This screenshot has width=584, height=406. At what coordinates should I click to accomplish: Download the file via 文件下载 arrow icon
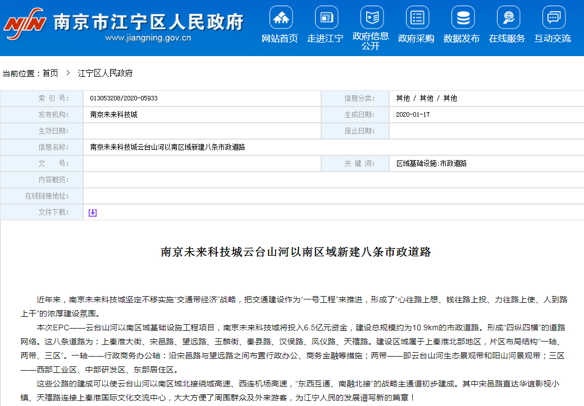click(x=93, y=213)
